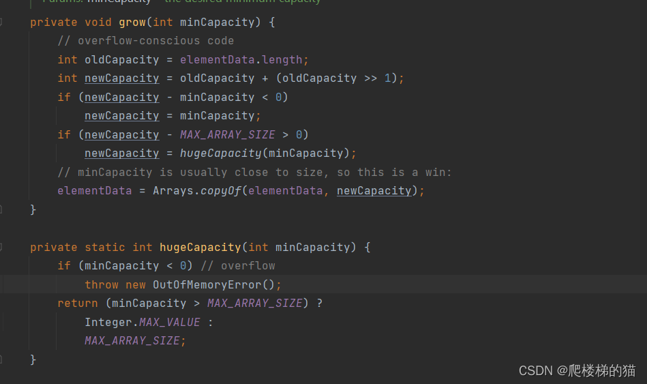The height and width of the screenshot is (384, 647).
Task: Click the static keyword in the hugeCapacity declaration
Action: coord(105,248)
